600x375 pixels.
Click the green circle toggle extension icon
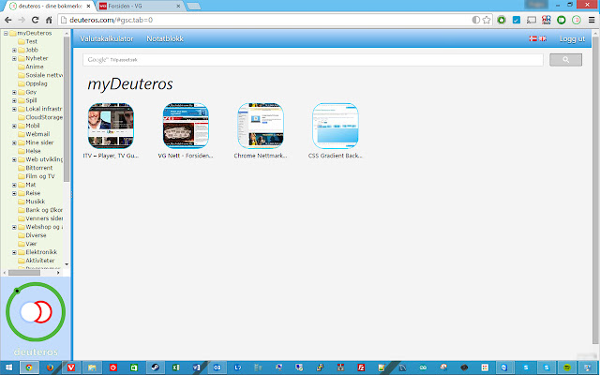pos(561,20)
